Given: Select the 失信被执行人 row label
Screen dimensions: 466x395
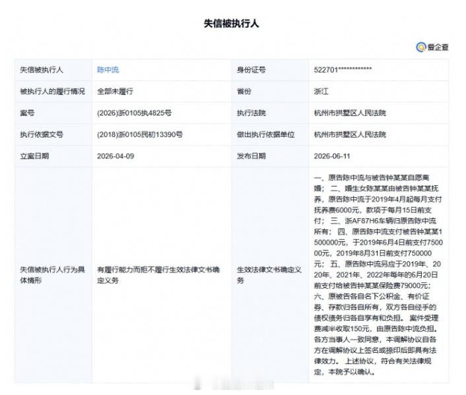Looking at the screenshot, I should 42,70.
